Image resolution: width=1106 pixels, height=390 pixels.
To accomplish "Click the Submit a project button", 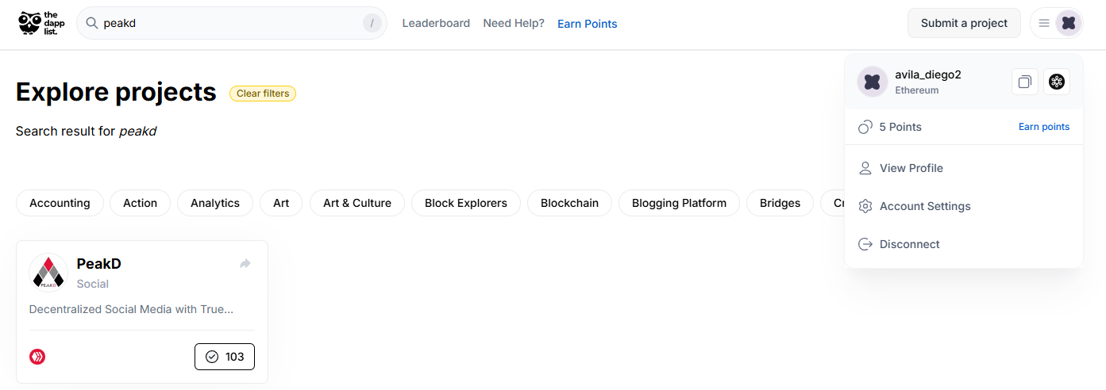I will tap(964, 23).
